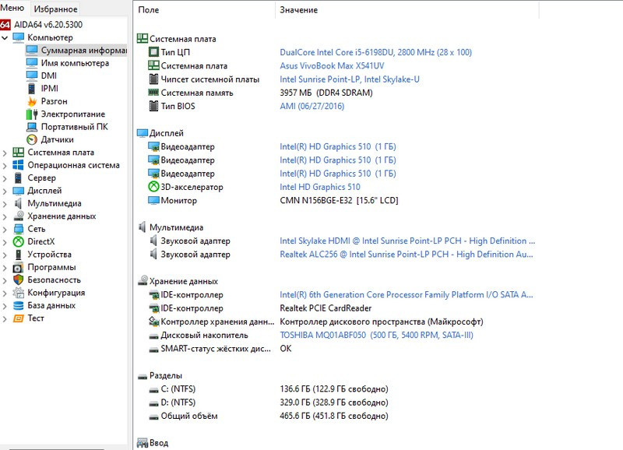The width and height of the screenshot is (623, 450).
Task: Open the DualCore Intel Core i5-6198DU link
Action: click(x=375, y=52)
